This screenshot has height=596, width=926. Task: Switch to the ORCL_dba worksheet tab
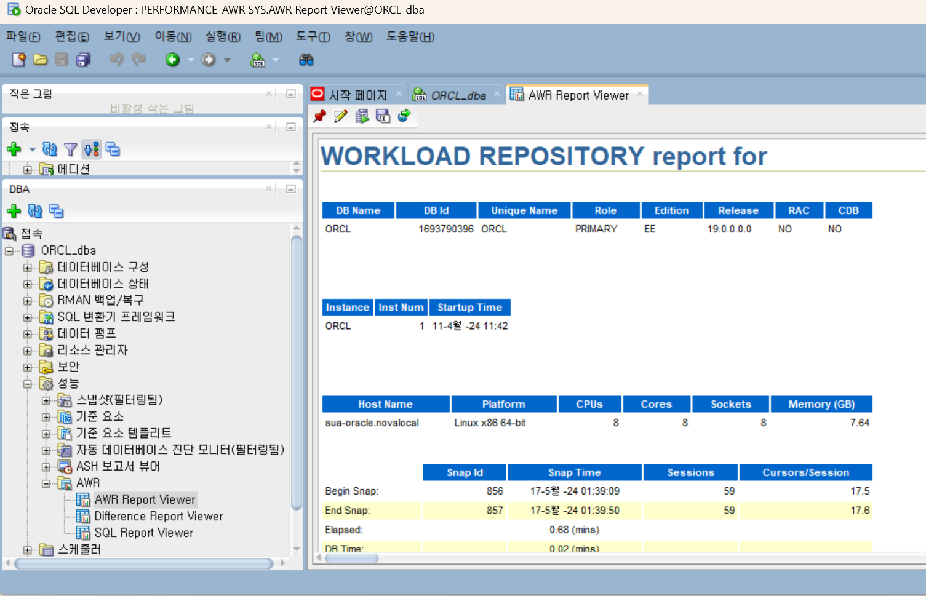point(458,95)
